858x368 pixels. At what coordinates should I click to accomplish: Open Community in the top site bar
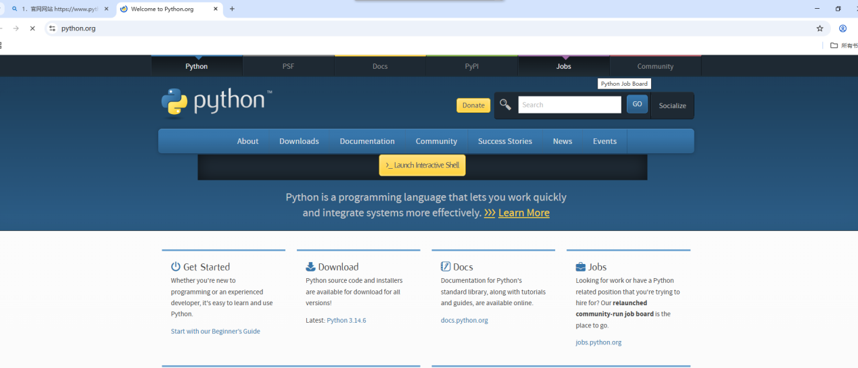pos(655,66)
